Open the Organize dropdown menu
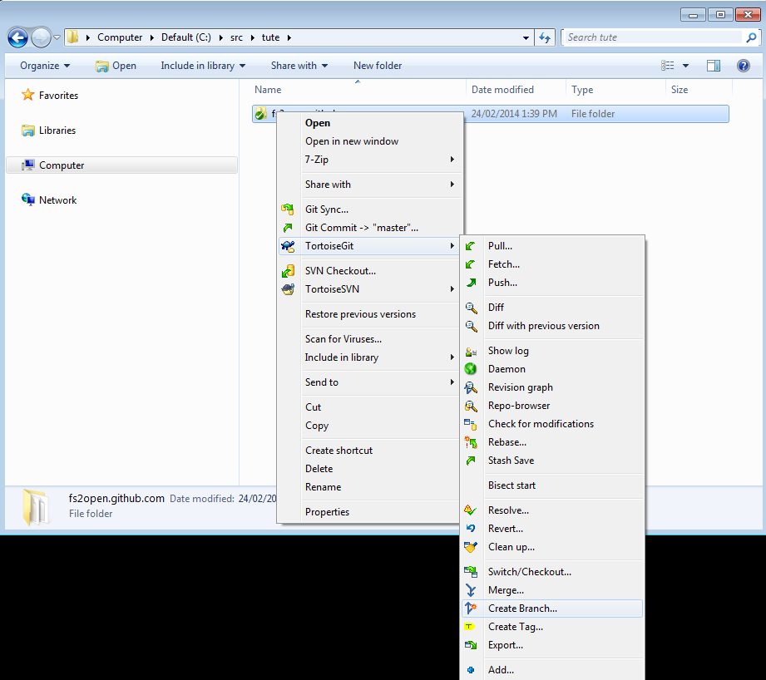The width and height of the screenshot is (766, 680). point(45,66)
